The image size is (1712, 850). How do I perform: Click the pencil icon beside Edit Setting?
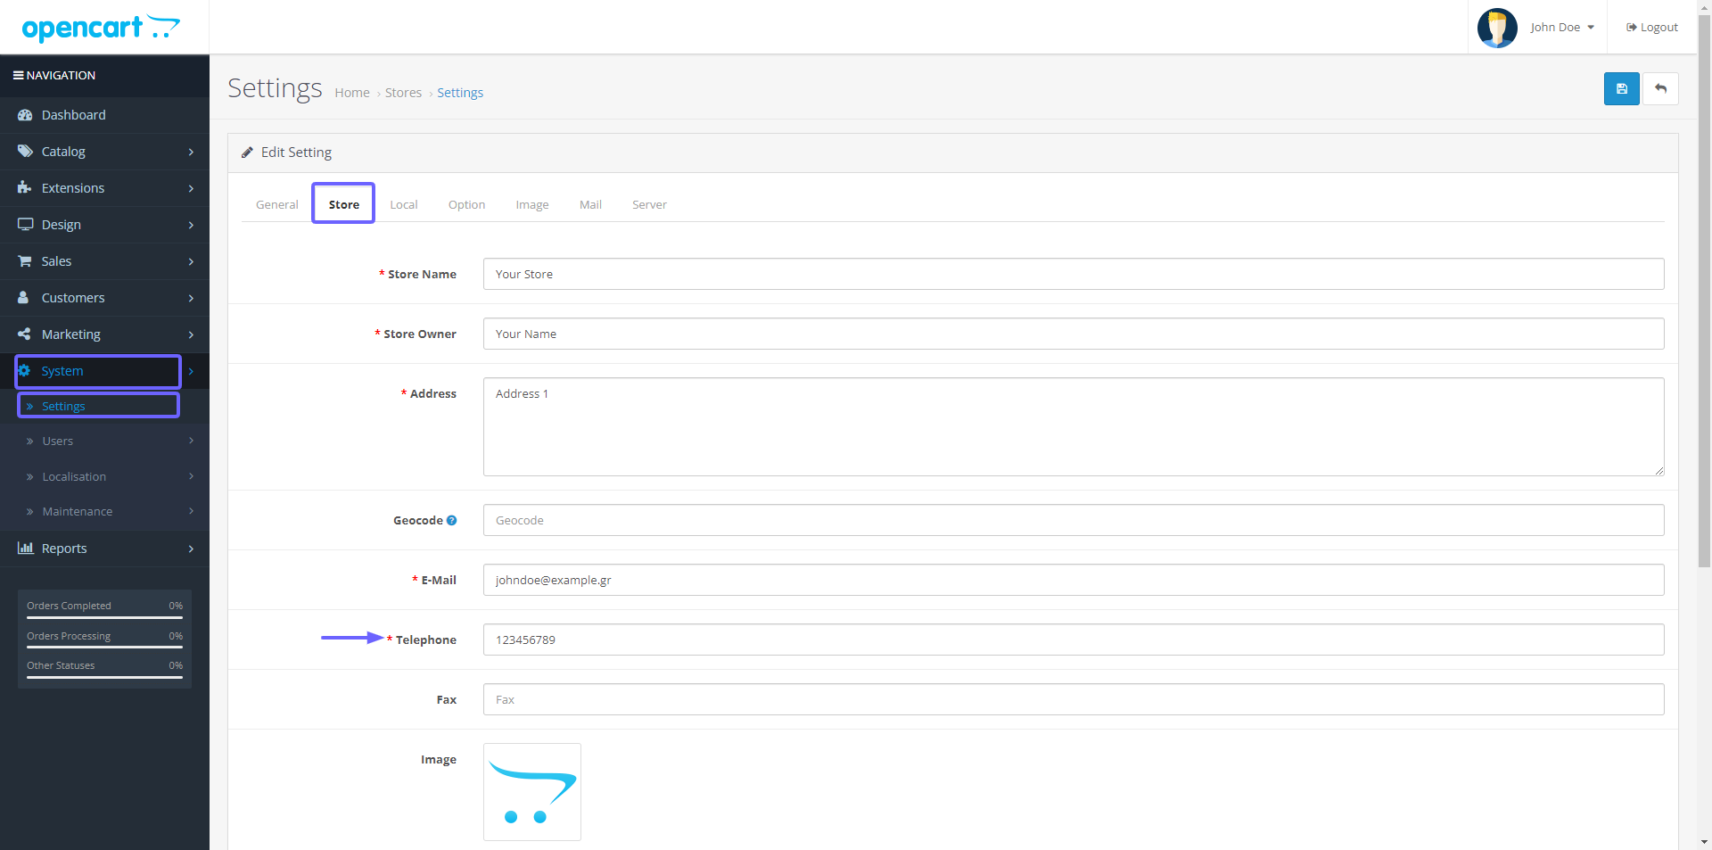tap(247, 153)
